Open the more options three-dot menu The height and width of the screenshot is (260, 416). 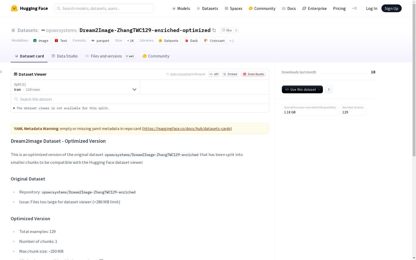329,89
